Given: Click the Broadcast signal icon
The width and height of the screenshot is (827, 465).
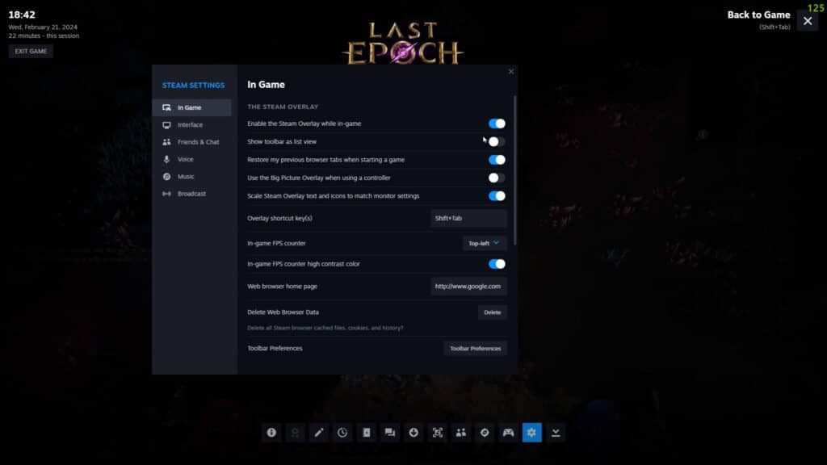Looking at the screenshot, I should pos(166,194).
